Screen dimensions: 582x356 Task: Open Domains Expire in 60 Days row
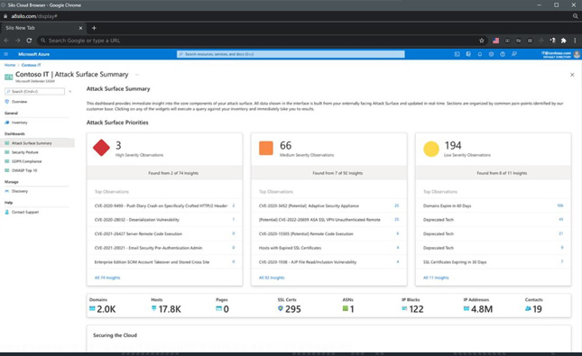(493, 205)
